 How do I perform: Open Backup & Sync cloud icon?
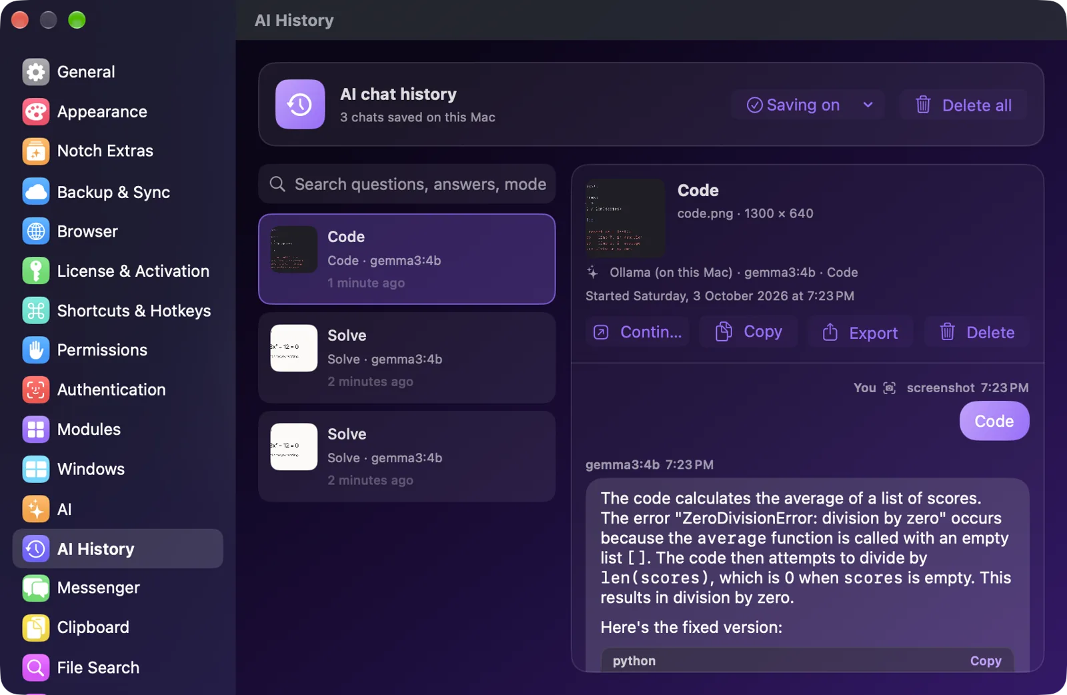pyautogui.click(x=35, y=191)
